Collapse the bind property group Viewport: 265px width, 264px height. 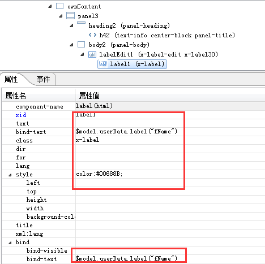tap(10, 243)
